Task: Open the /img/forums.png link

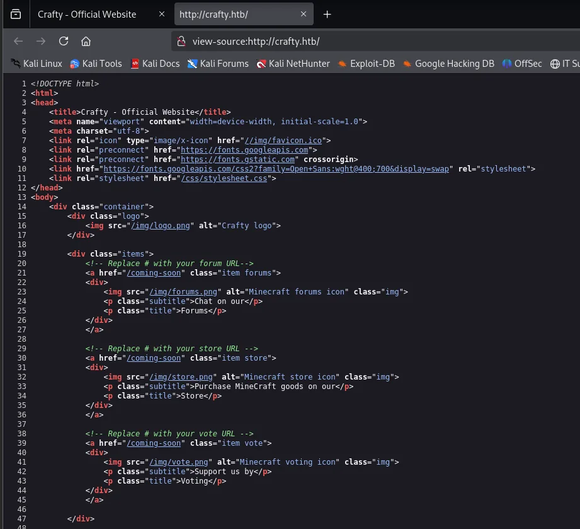Action: tap(183, 292)
